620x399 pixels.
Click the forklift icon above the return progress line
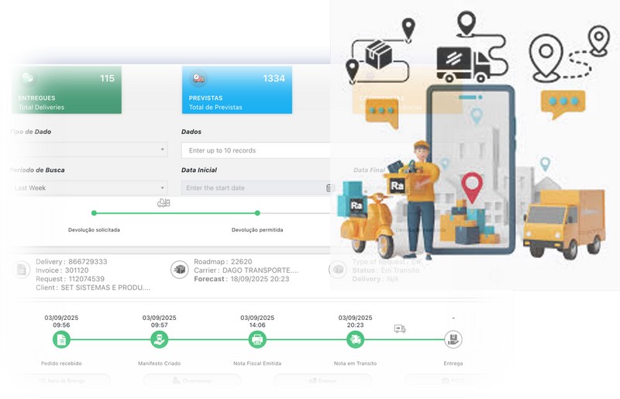164,203
